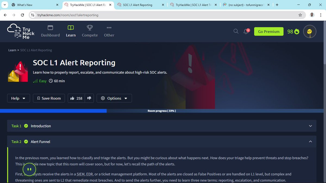Open the Compete trophy icon

90,28
